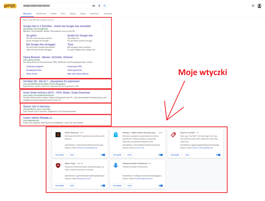Click the blue magnifier search icon
Viewport: 265px width, 201px height.
[105, 6]
